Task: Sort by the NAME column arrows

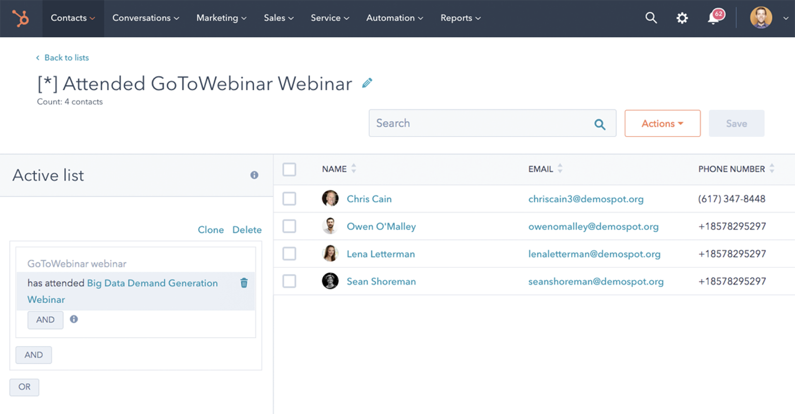Action: pos(354,169)
